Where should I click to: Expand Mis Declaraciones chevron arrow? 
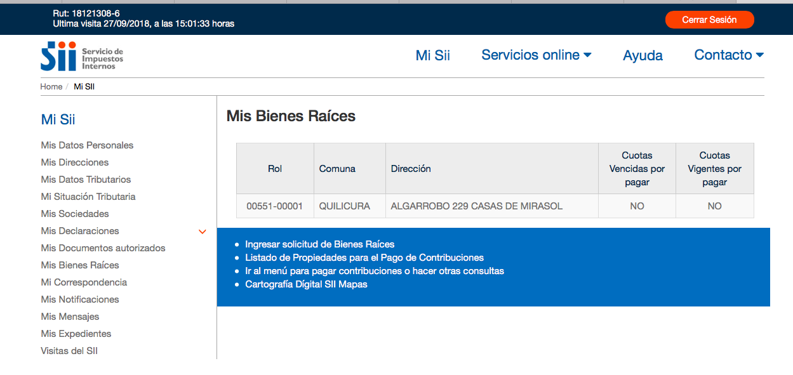click(203, 232)
